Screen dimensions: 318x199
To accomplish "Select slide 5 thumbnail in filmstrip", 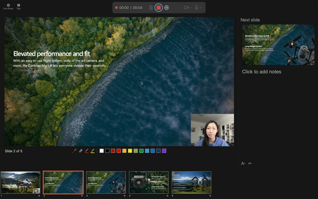I will (x=192, y=183).
